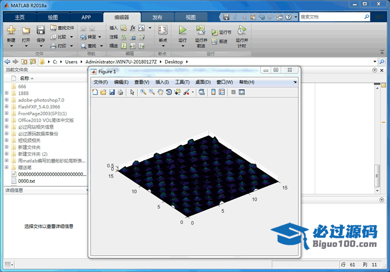Image resolution: width=390 pixels, height=272 pixels.
Task: Click the New file icon in MATLAB ribbon
Action: (11, 30)
